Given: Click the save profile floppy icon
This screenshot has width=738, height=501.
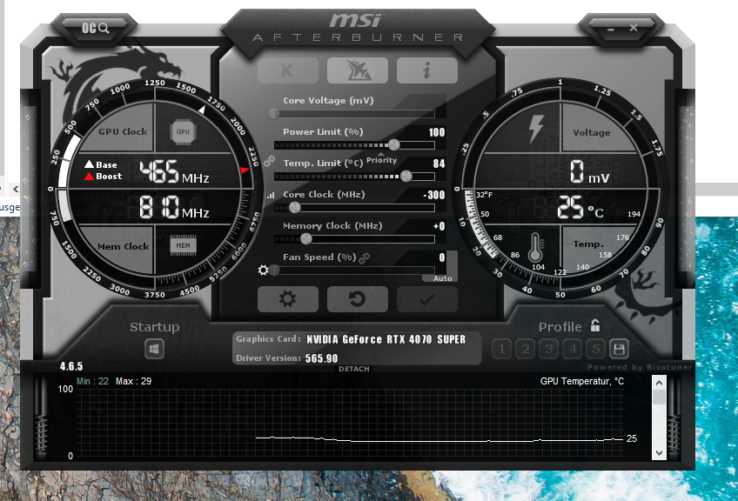Looking at the screenshot, I should [x=619, y=349].
